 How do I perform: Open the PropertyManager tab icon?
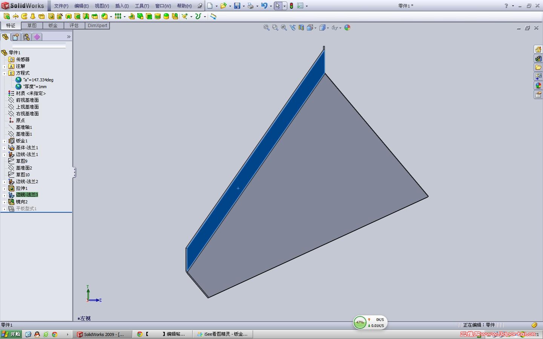pyautogui.click(x=15, y=37)
